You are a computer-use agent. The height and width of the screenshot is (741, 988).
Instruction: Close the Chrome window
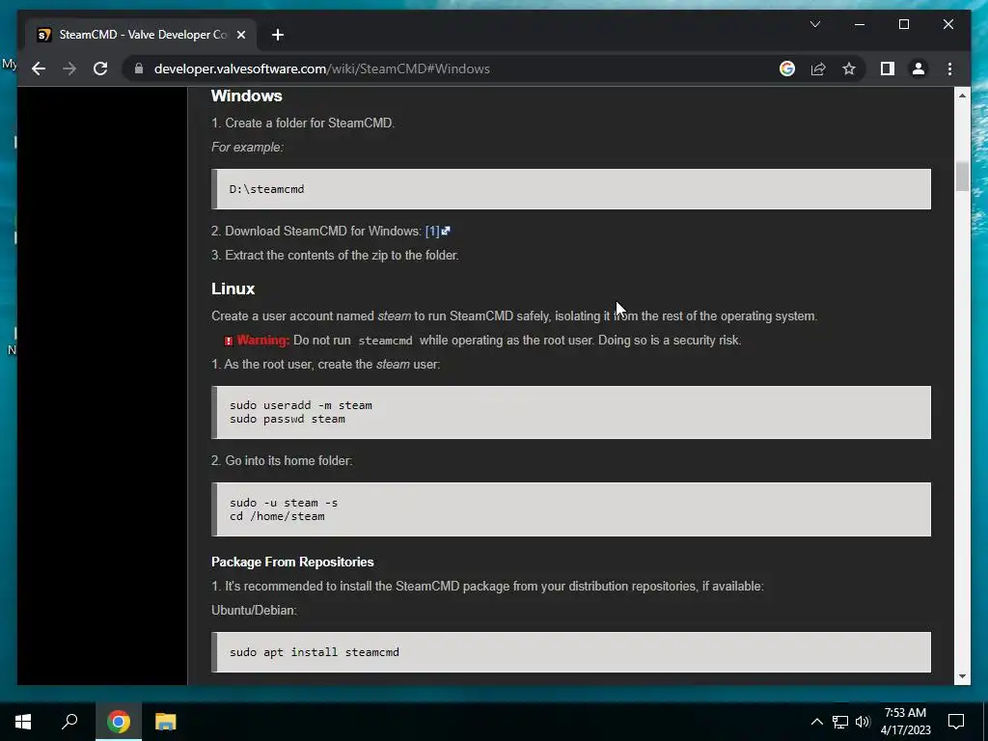pyautogui.click(x=947, y=24)
